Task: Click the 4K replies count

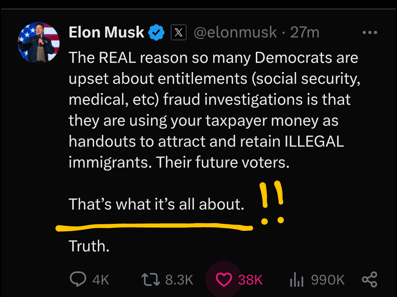Action: (x=101, y=280)
